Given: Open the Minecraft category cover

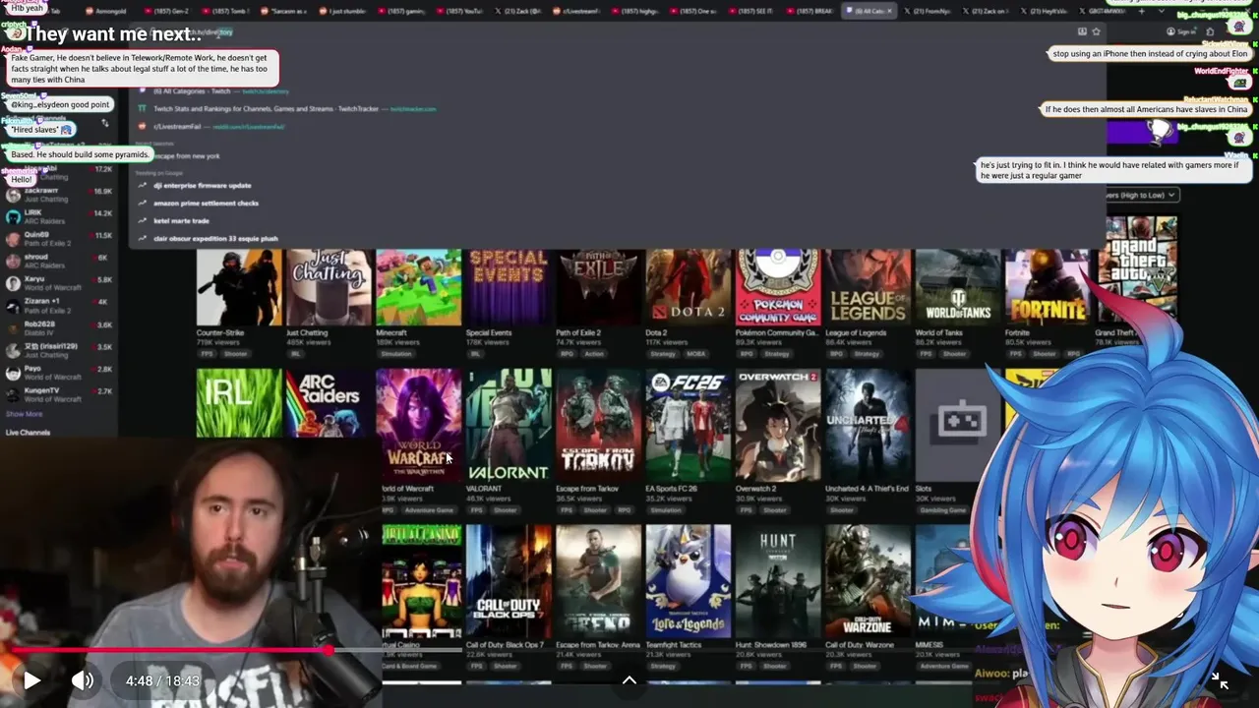Looking at the screenshot, I should tap(418, 287).
